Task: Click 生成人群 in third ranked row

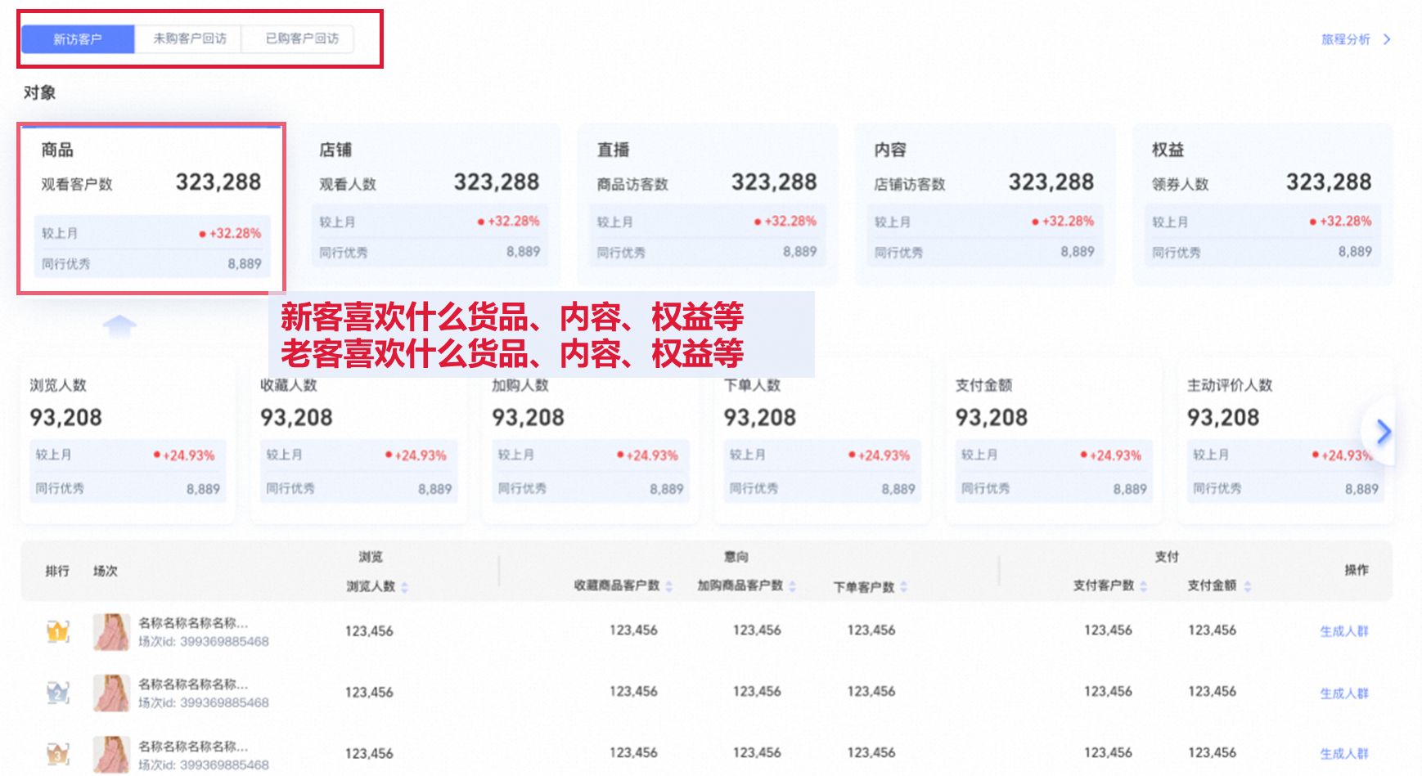Action: 1343,754
